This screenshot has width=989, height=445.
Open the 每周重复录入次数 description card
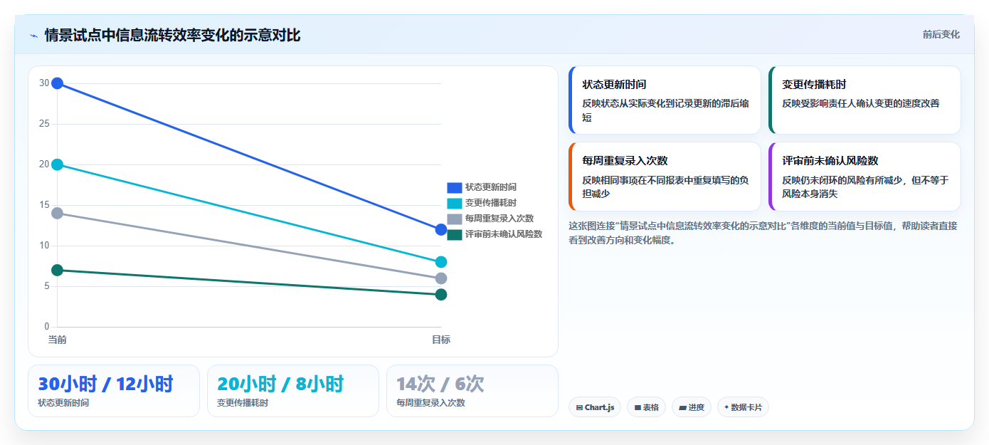pos(665,177)
